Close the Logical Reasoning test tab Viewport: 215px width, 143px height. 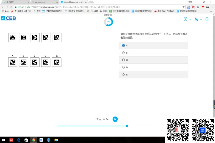coord(86,2)
